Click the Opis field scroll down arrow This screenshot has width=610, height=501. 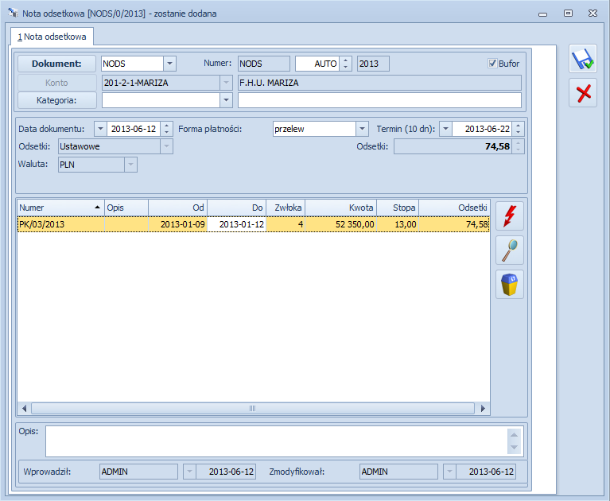coord(514,448)
